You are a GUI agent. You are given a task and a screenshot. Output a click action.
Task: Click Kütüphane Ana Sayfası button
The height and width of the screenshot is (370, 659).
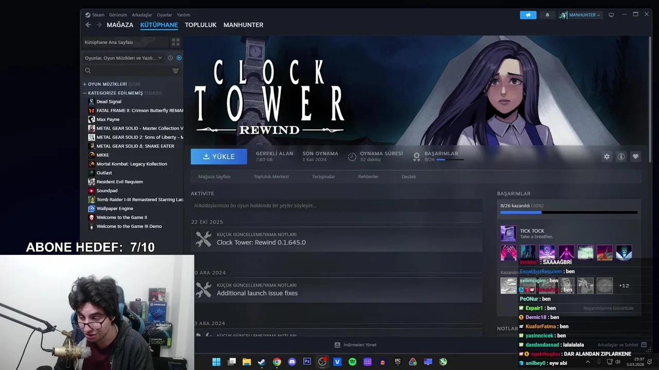pyautogui.click(x=125, y=42)
